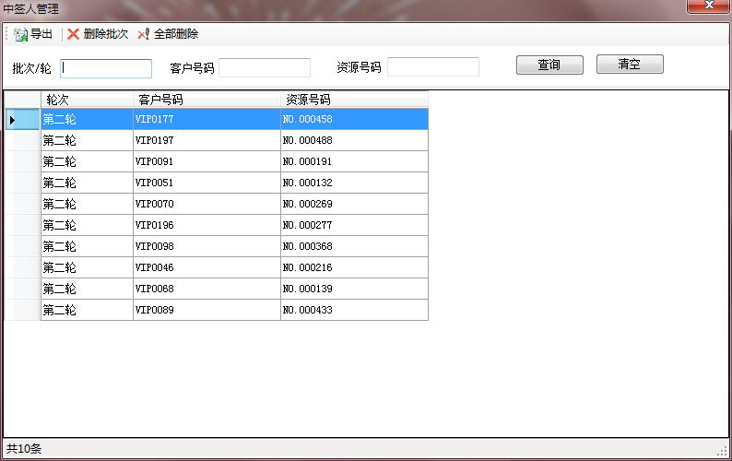
Task: Sort by the 轮次 column header
Action: click(x=87, y=100)
